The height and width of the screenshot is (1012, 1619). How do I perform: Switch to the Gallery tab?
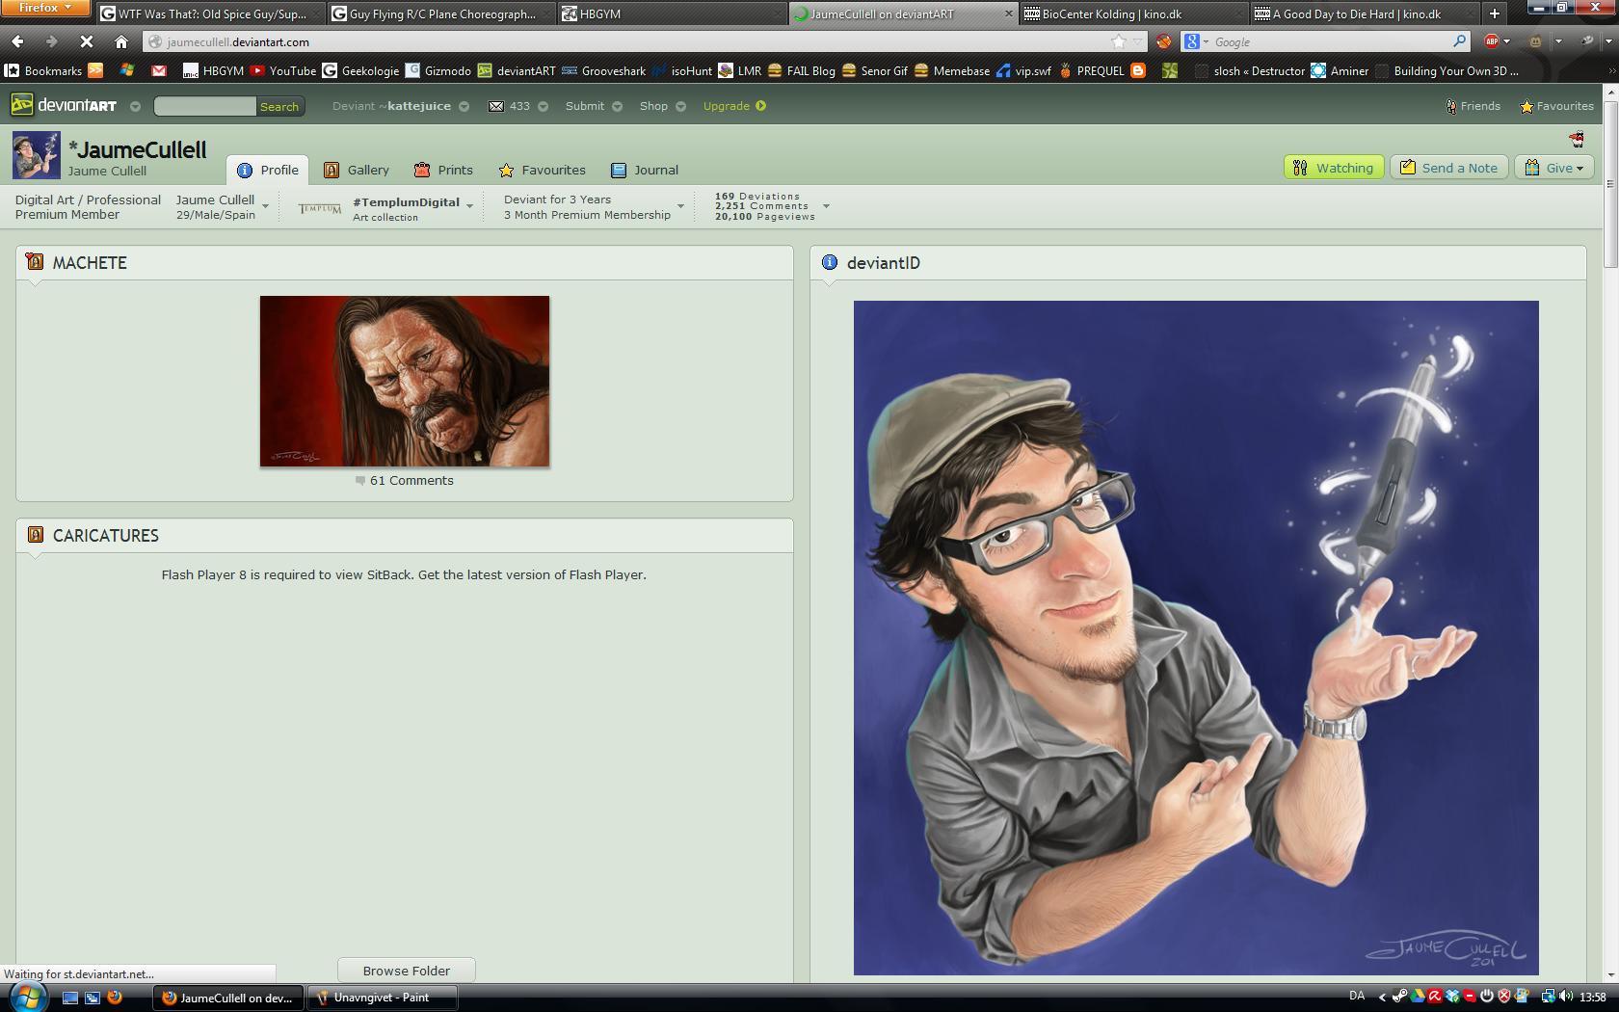(357, 170)
